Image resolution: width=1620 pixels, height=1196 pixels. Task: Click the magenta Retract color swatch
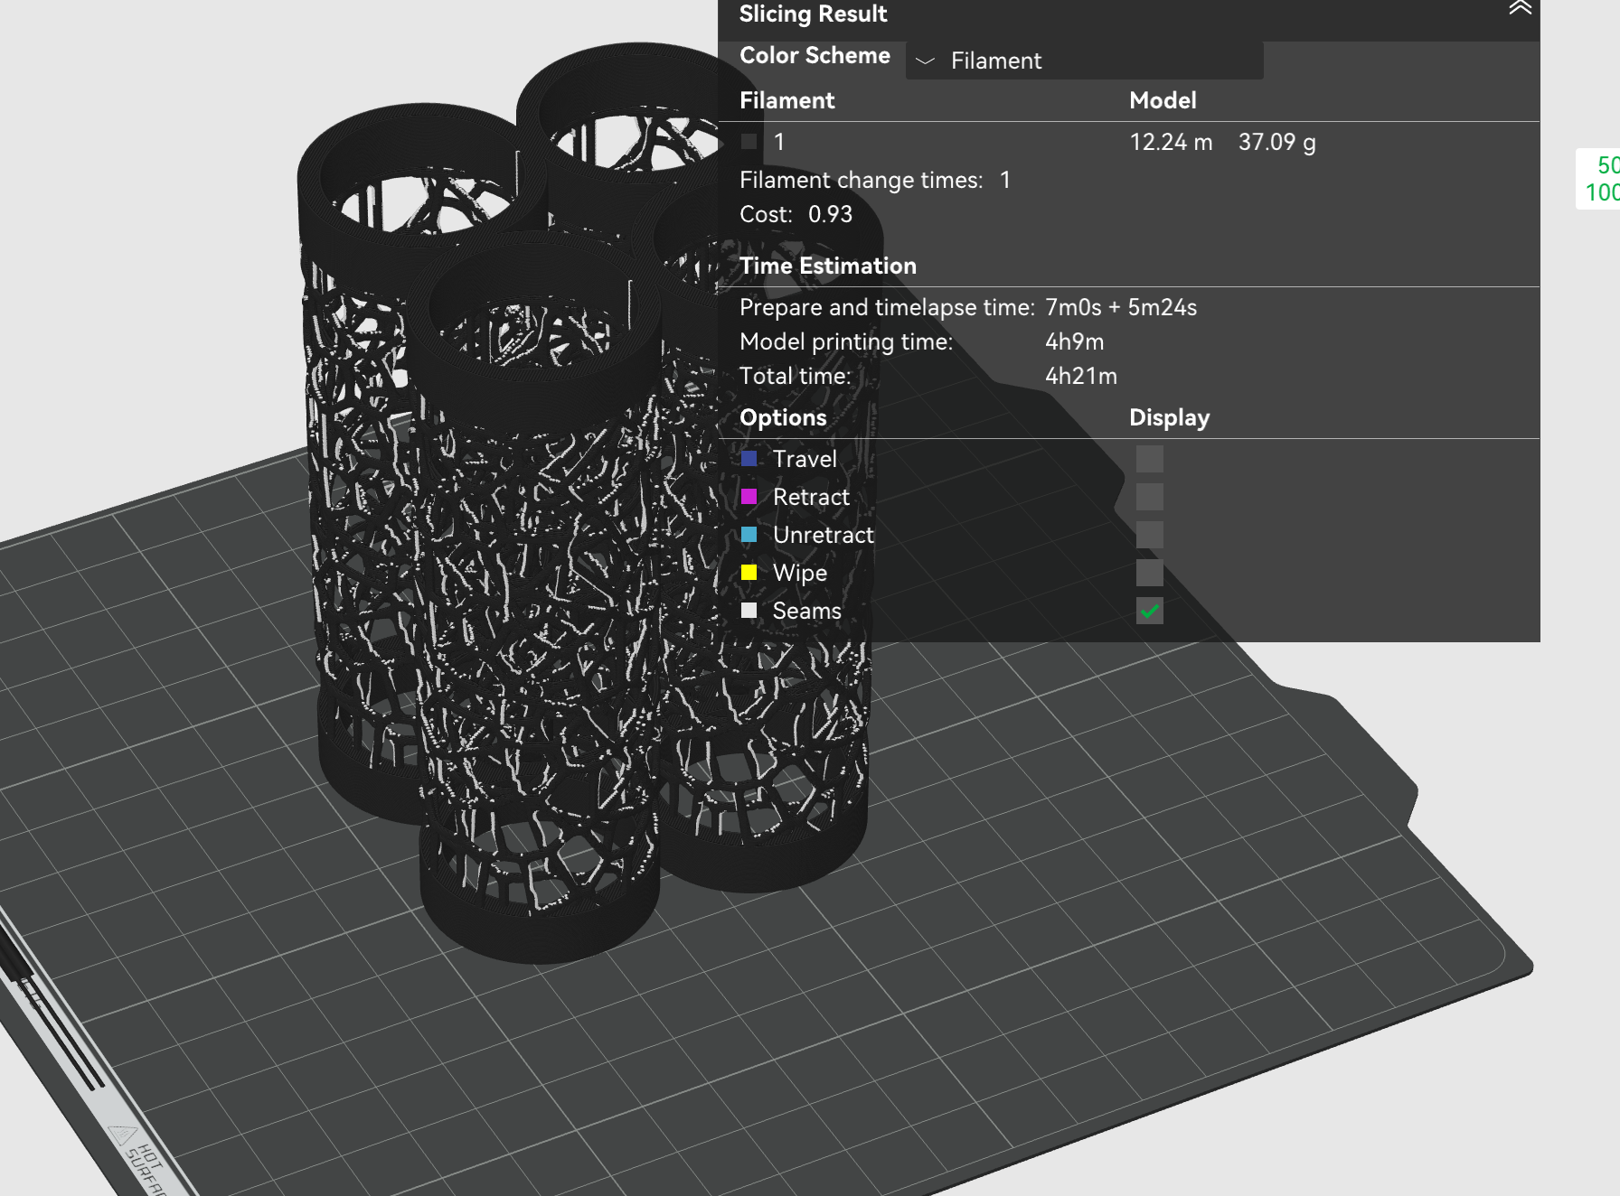pyautogui.click(x=749, y=497)
